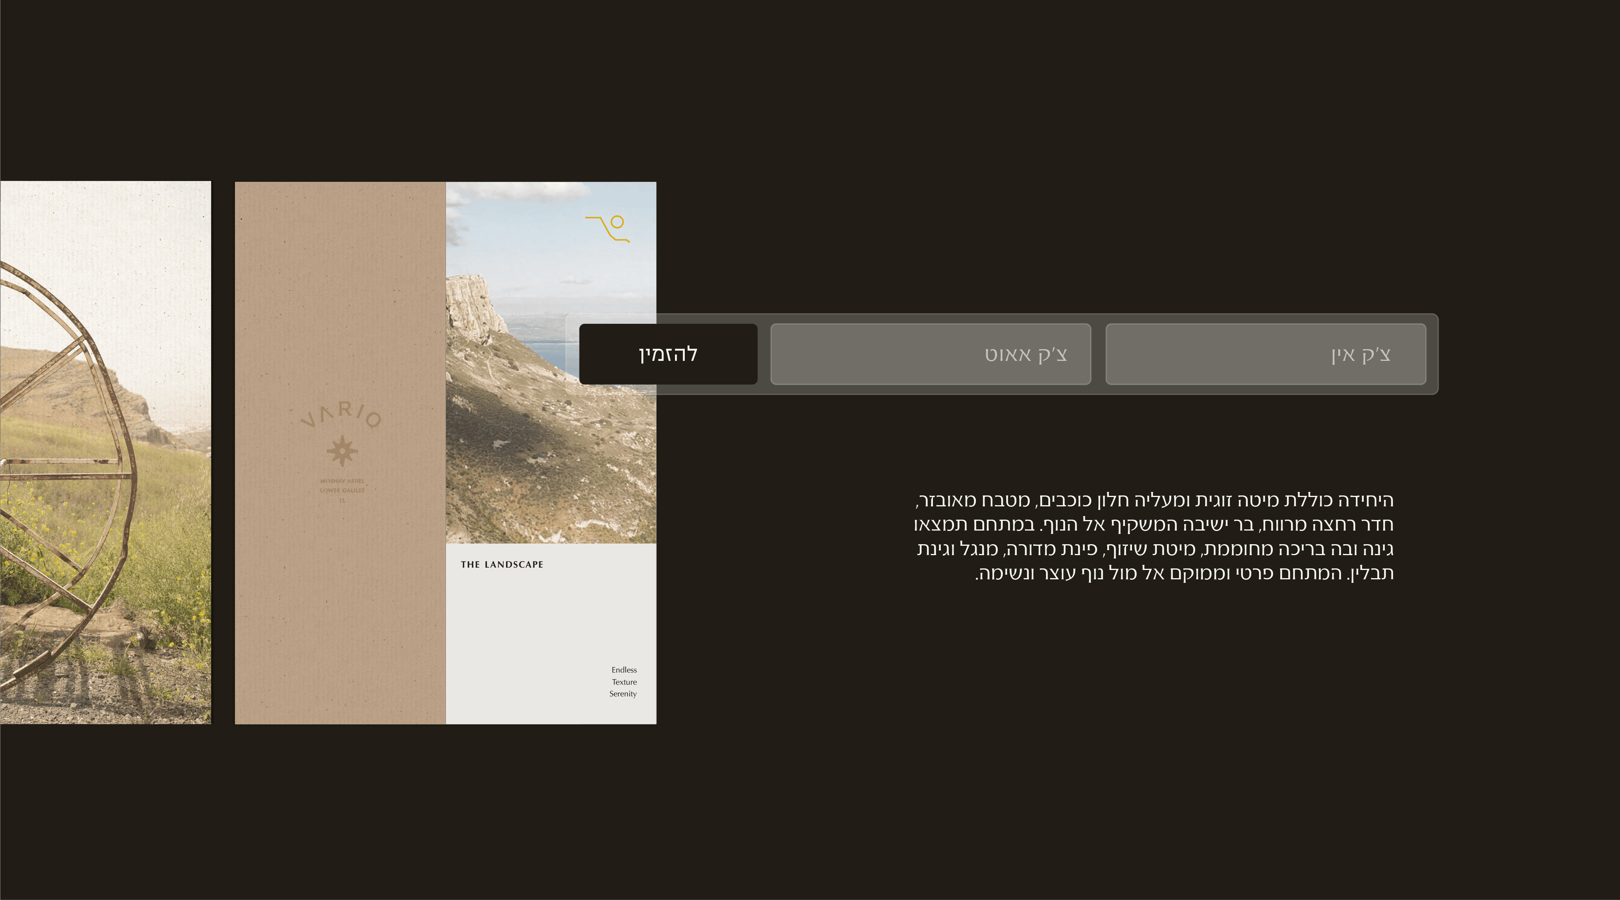Click the צ'ק אין date field
The image size is (1620, 900).
click(x=1265, y=354)
